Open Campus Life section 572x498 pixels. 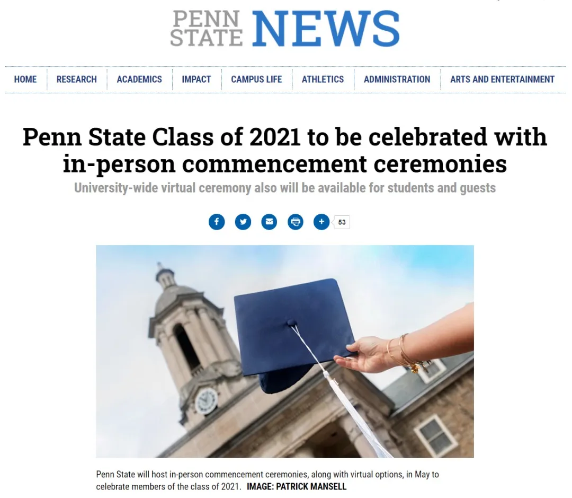(x=256, y=80)
